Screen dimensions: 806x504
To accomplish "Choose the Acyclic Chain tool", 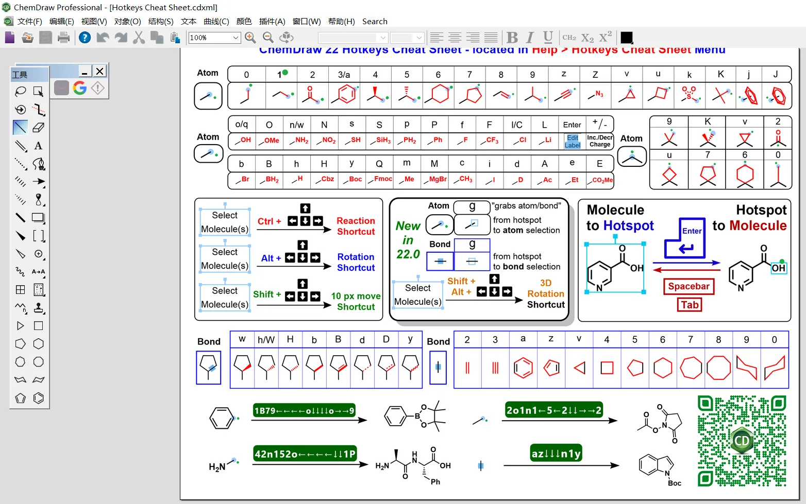I will coord(20,308).
